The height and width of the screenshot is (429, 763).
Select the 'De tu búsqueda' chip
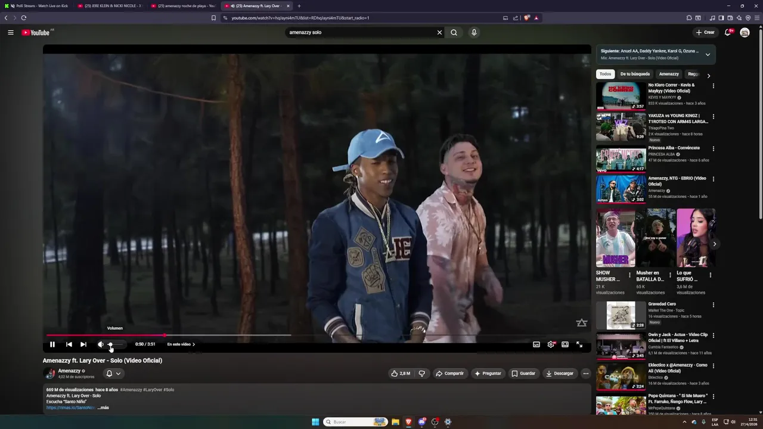pos(635,74)
